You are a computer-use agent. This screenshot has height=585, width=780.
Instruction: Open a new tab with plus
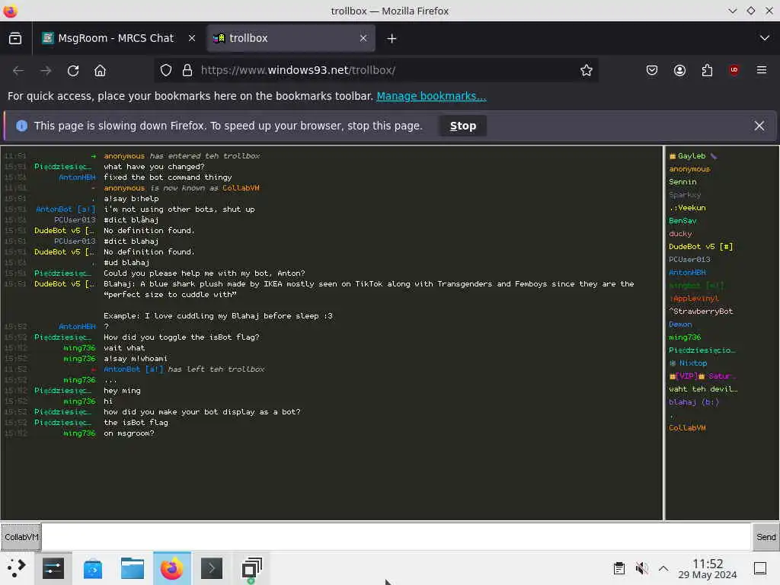(x=392, y=38)
